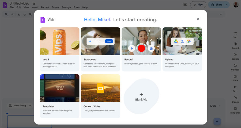This screenshot has height=128, width=241.
Task: Click the Google Drive icon on Upload card
Action: (x=176, y=41)
